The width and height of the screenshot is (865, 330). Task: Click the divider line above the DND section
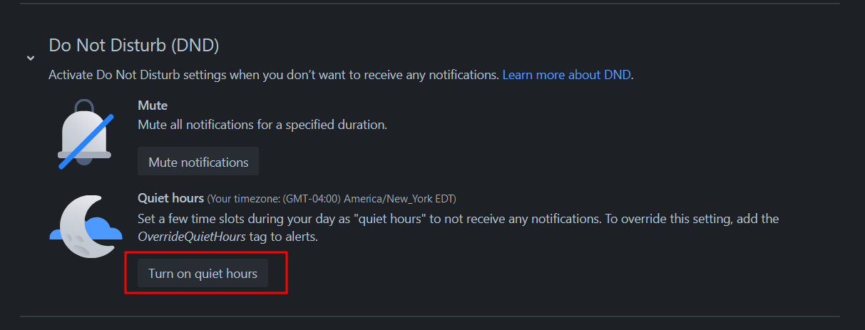coord(429,4)
